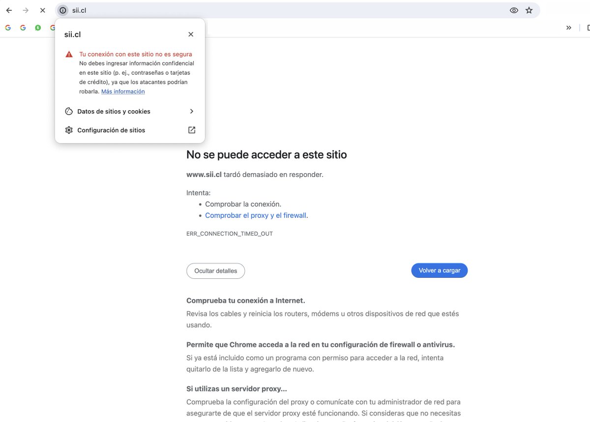Click the Volver a cargar button

pyautogui.click(x=440, y=271)
